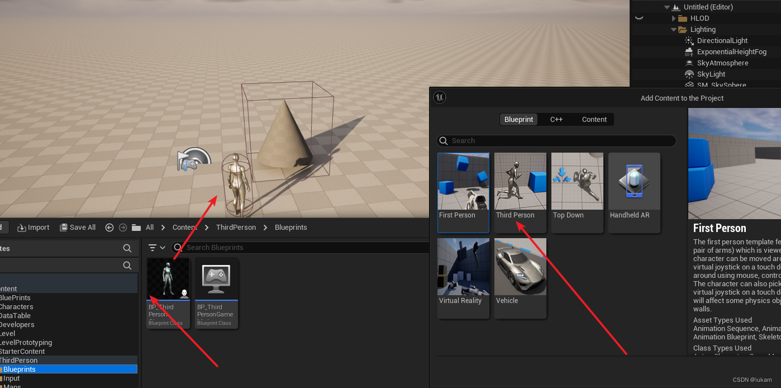Click the HLOD folder icon
Screen dimensions: 781x388
point(682,18)
